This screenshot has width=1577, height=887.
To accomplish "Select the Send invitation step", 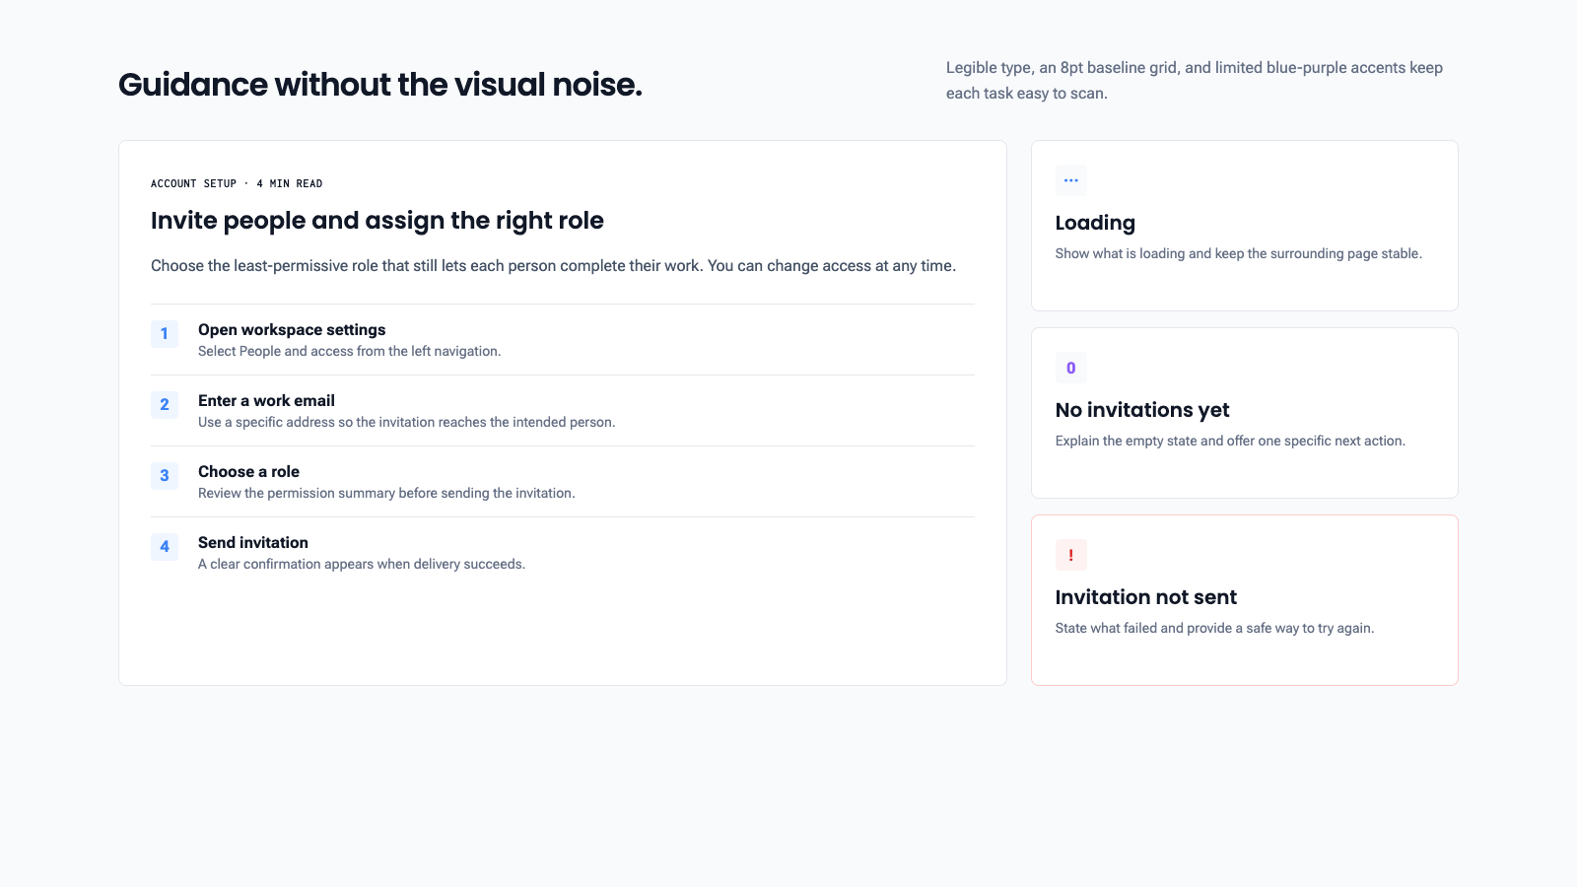I will tap(563, 553).
